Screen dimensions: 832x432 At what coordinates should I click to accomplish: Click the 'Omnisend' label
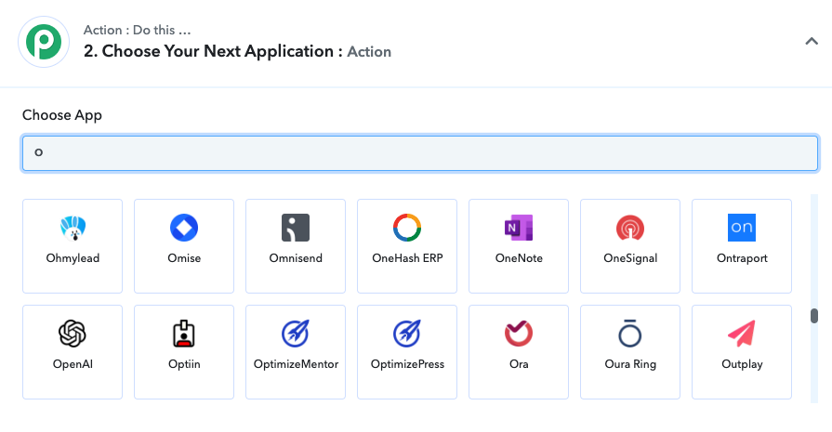click(296, 258)
